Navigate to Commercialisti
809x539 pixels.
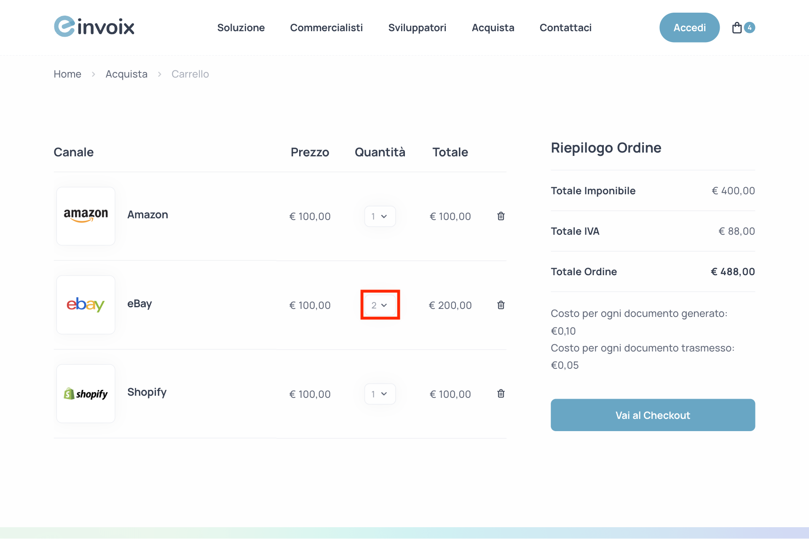pyautogui.click(x=327, y=27)
